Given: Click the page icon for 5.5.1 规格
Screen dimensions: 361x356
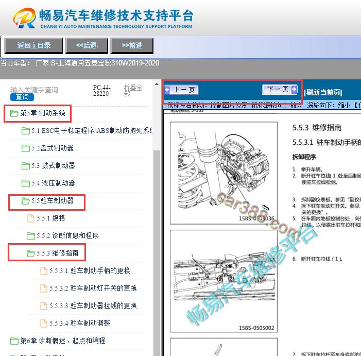Looking at the screenshot, I should [31, 218].
